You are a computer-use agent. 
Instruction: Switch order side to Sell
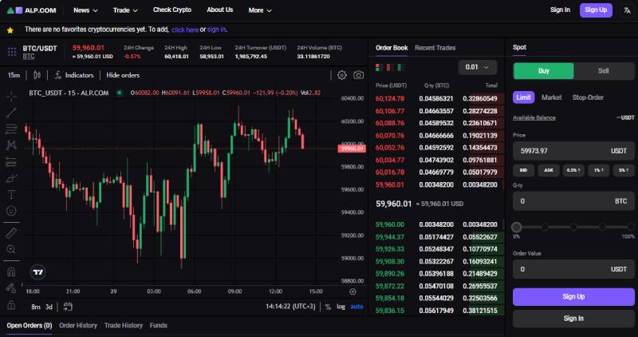point(604,71)
